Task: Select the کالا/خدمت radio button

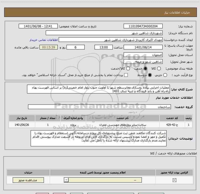Action: click(128, 68)
